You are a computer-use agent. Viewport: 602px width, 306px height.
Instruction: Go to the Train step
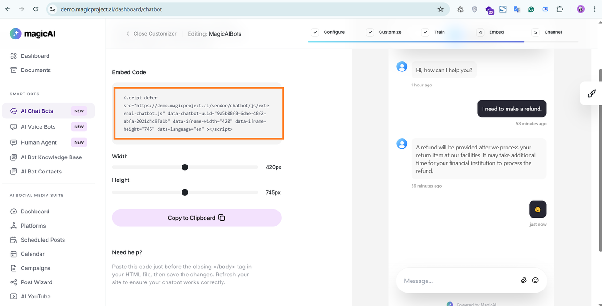433,32
